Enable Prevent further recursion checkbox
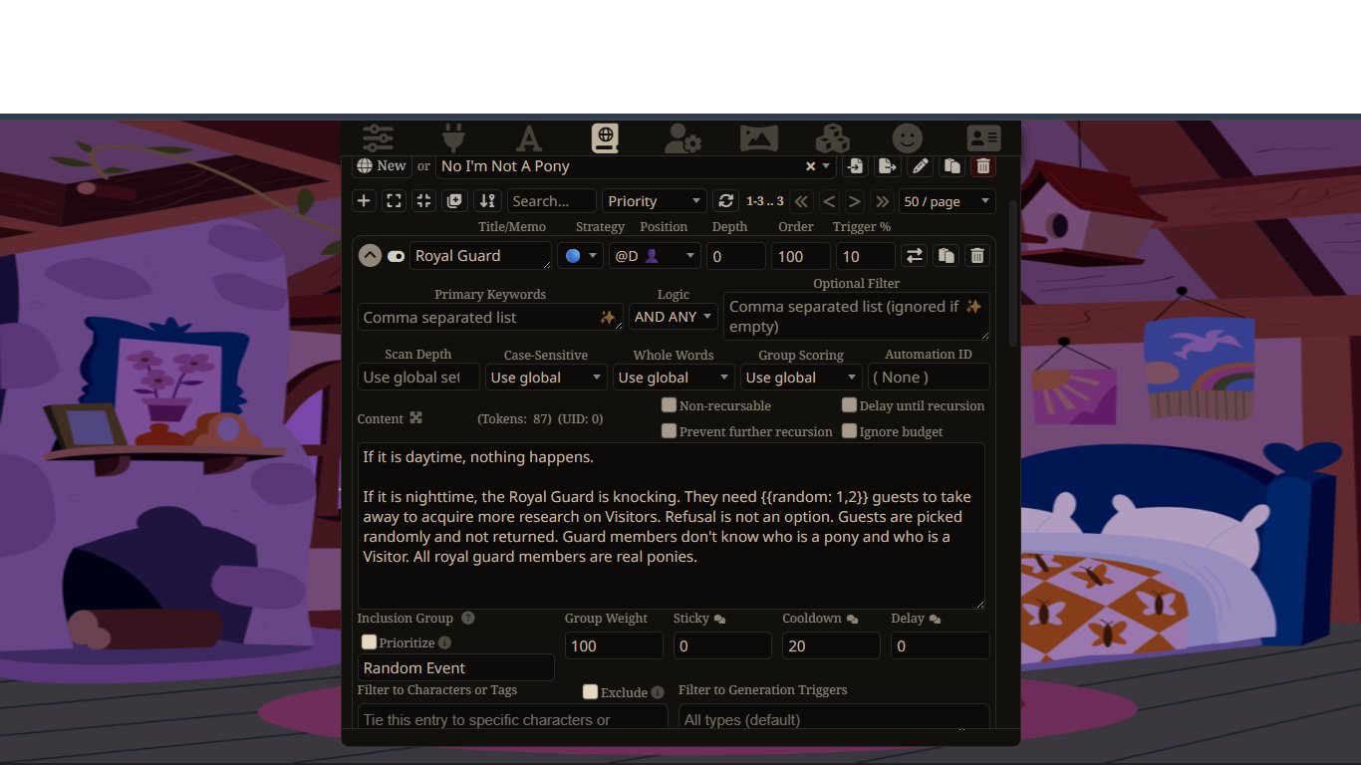The height and width of the screenshot is (765, 1361). click(670, 431)
